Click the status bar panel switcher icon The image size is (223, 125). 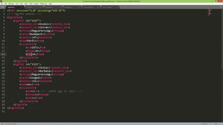(x=2, y=124)
